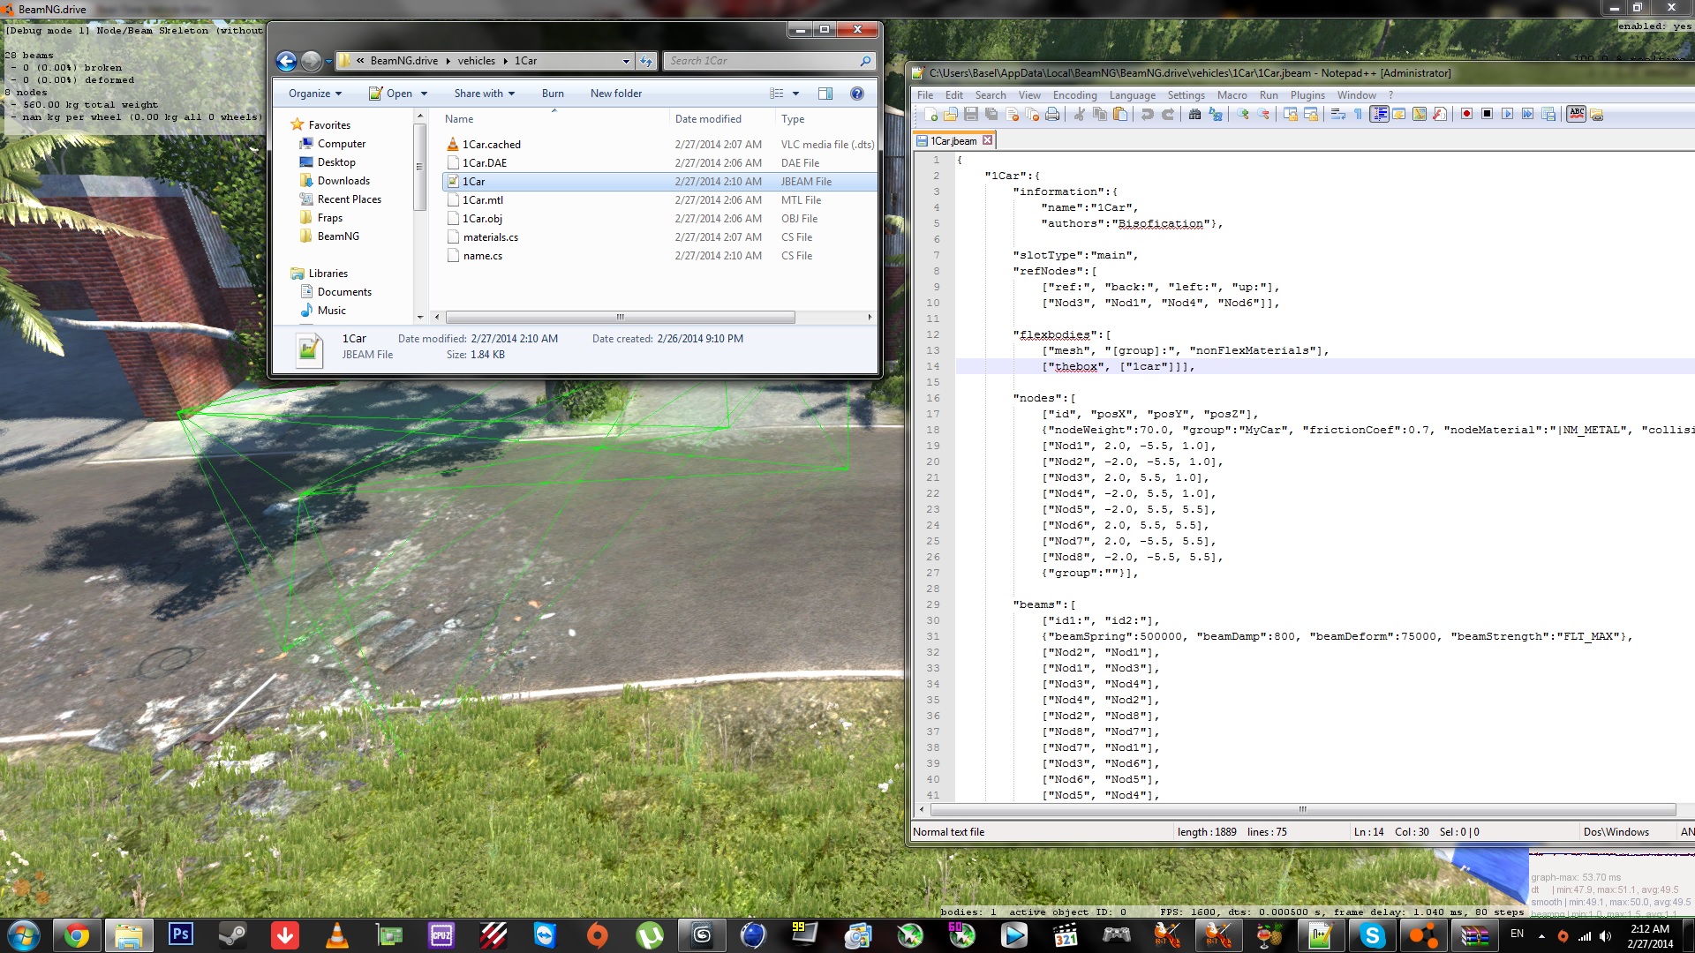Click the Zoom Out magnifier icon
Image resolution: width=1695 pixels, height=953 pixels.
click(1263, 115)
